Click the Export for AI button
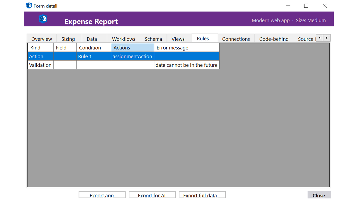This screenshot has height=201, width=358. 152,195
